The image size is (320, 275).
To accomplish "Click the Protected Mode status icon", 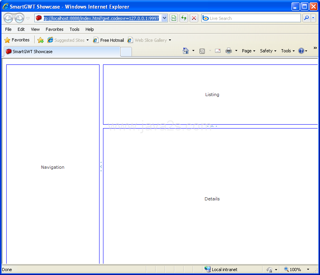I will pos(269,270).
